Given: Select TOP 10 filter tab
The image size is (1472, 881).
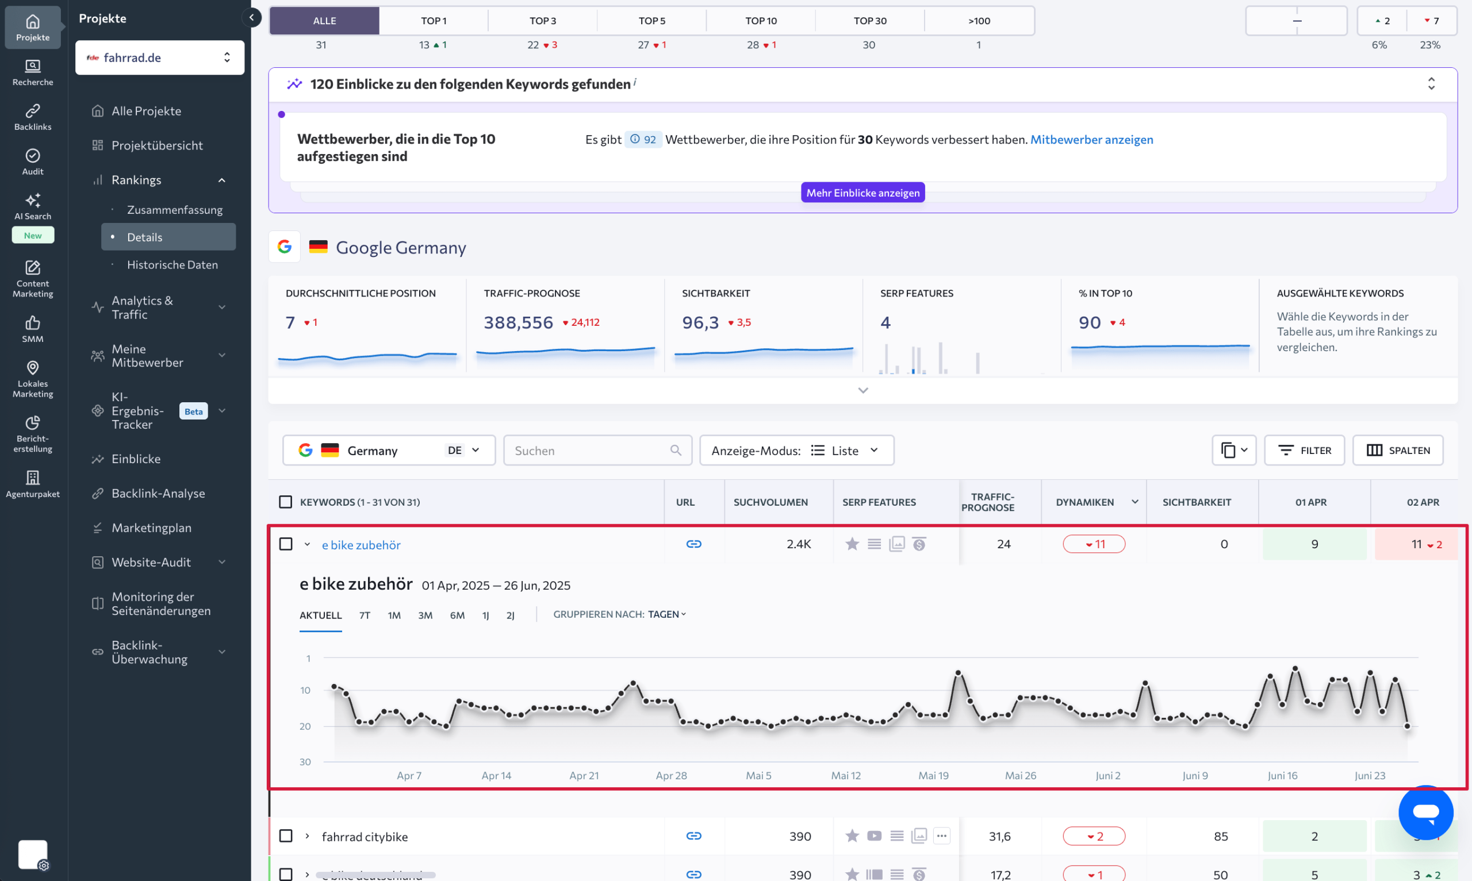Looking at the screenshot, I should tap(761, 21).
